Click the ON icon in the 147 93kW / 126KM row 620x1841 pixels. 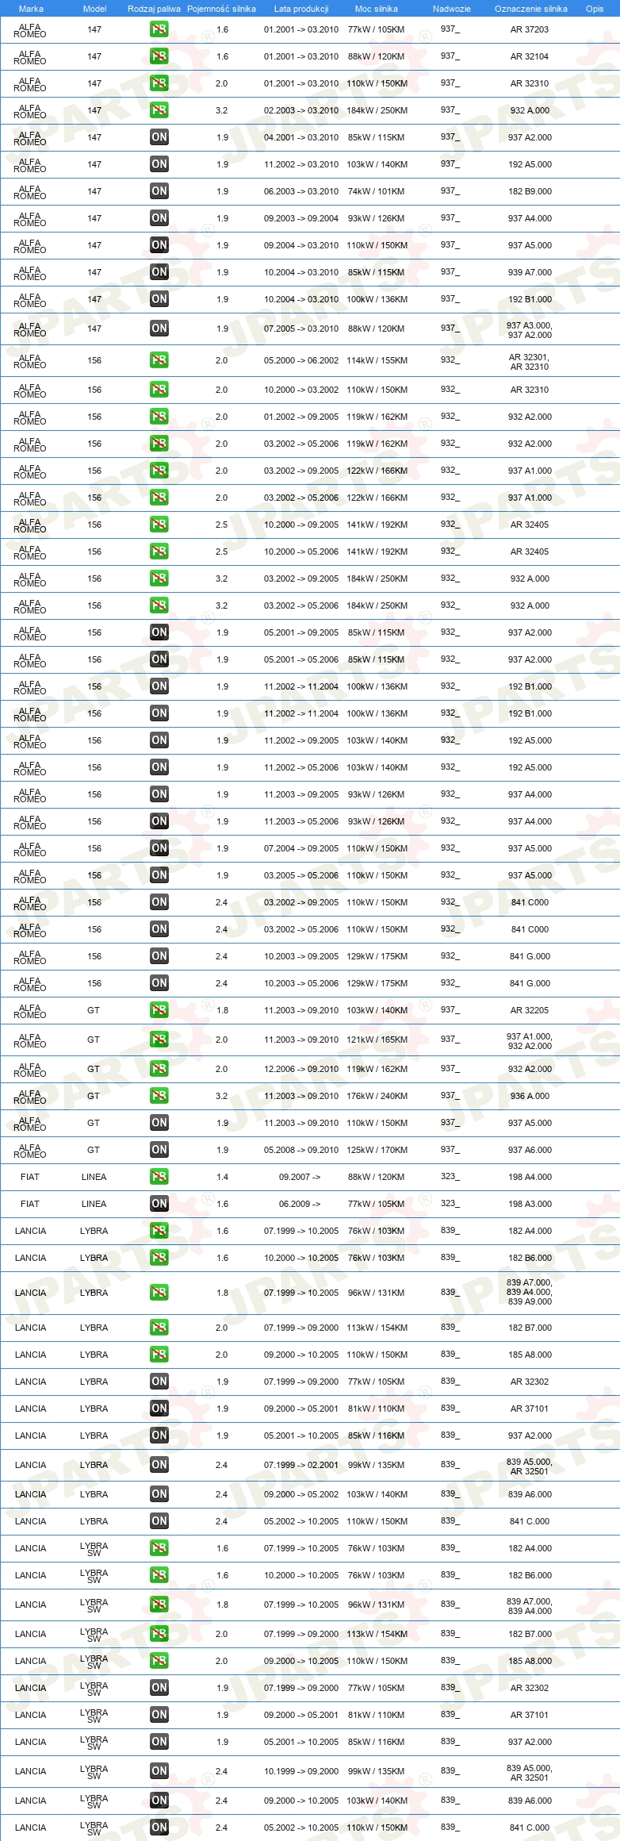[159, 218]
